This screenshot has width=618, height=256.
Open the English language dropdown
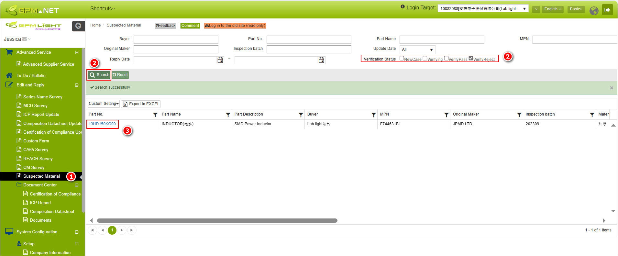(x=553, y=9)
